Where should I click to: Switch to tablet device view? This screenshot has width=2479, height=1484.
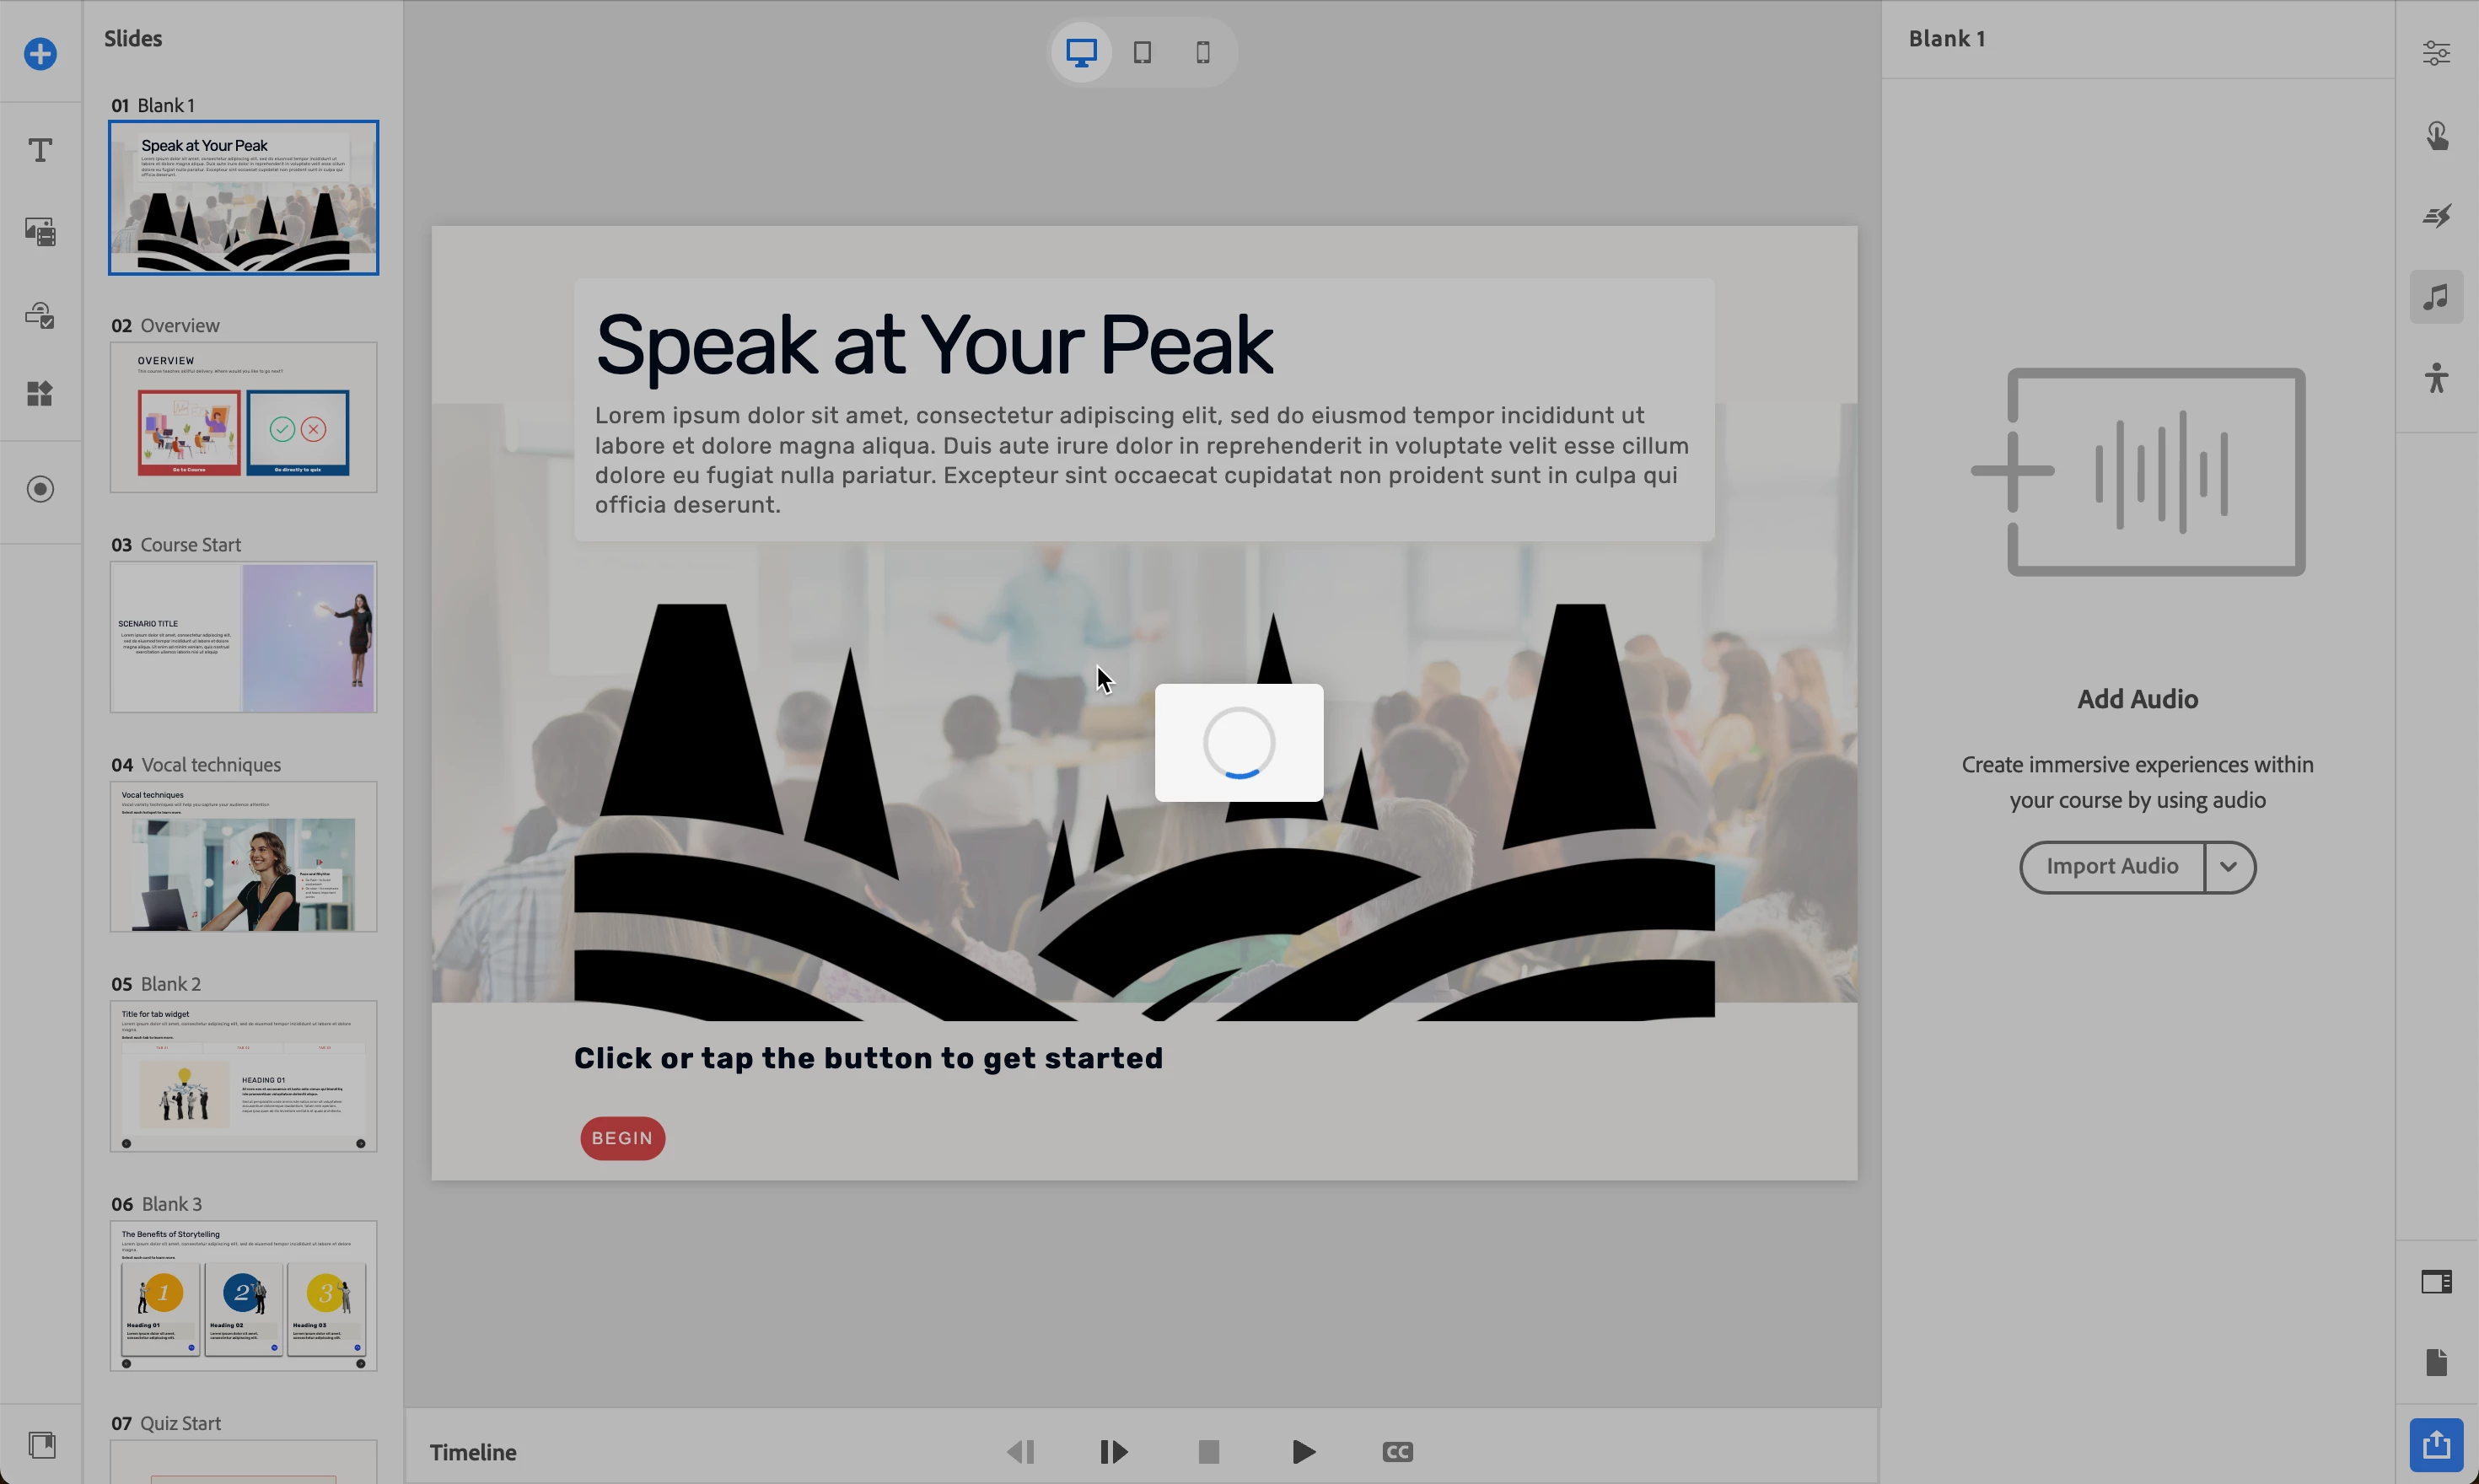pos(1142,52)
